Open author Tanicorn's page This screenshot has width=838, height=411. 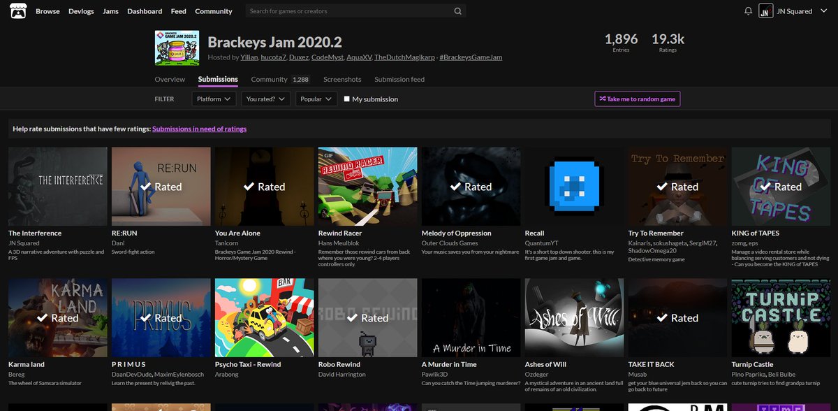[227, 243]
